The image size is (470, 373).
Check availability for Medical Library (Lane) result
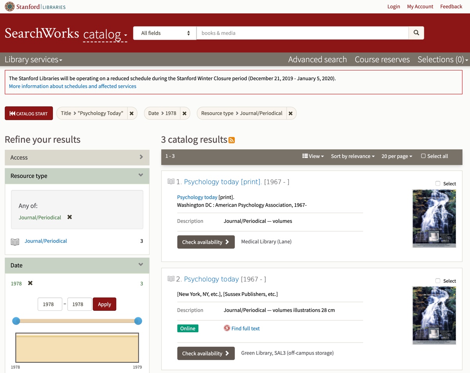coord(206,242)
